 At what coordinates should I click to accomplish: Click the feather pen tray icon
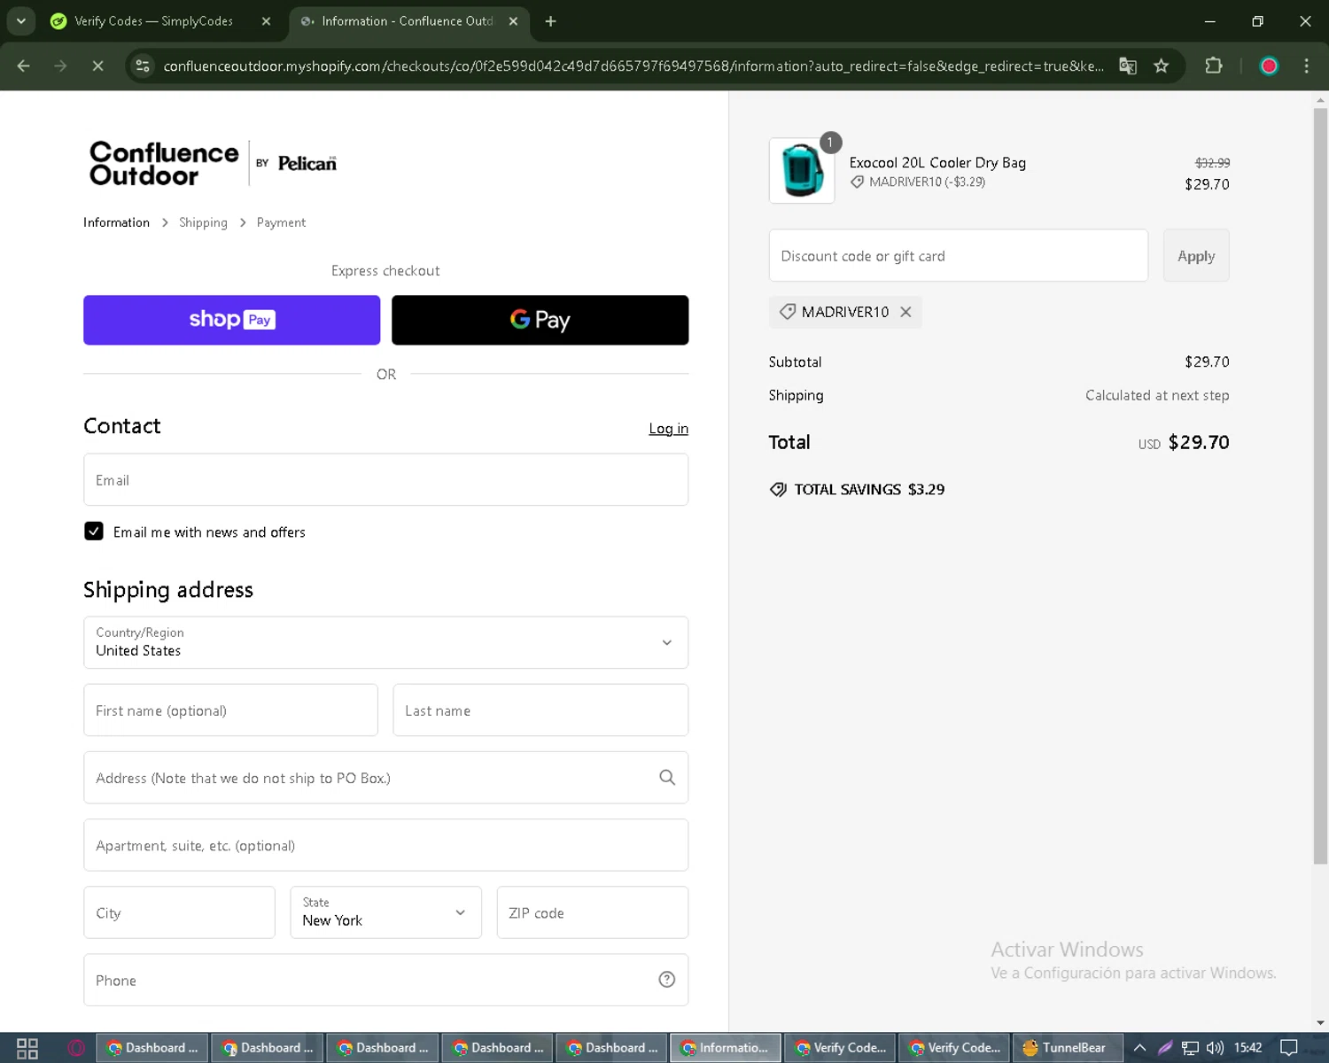click(1165, 1048)
